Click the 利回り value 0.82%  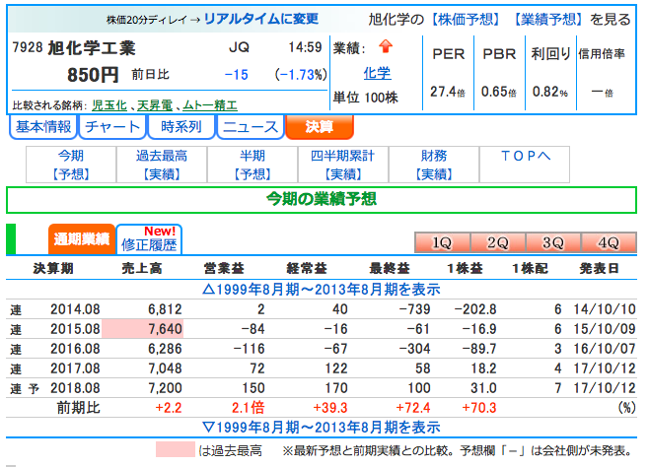pyautogui.click(x=550, y=92)
